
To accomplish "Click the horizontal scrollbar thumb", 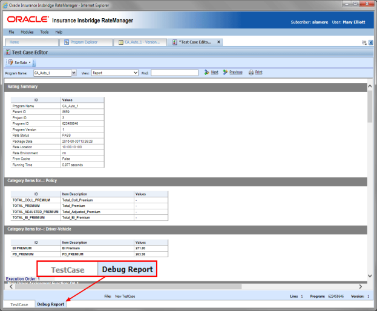I will click(128, 286).
